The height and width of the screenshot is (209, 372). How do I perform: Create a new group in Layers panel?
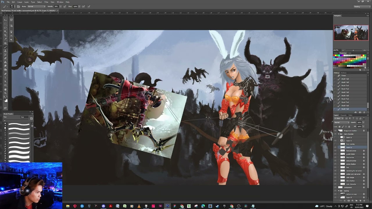tap(356, 201)
